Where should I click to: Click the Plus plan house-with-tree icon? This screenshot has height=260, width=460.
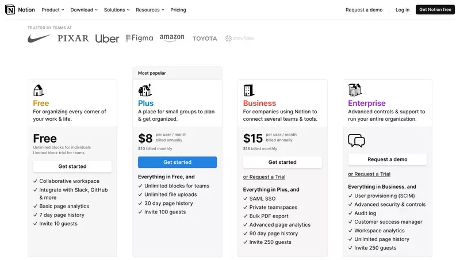tap(145, 90)
